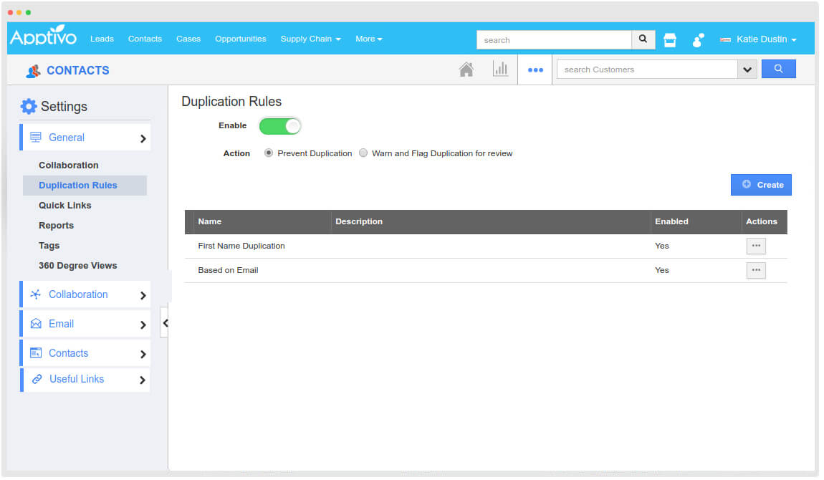824x480 pixels.
Task: Disable the Enable toggle for Duplication Rules
Action: [279, 125]
